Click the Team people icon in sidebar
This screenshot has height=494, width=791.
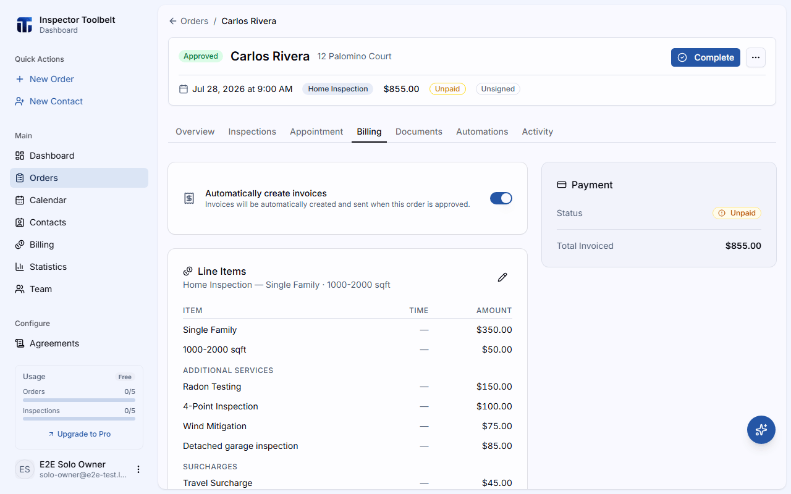pyautogui.click(x=20, y=289)
